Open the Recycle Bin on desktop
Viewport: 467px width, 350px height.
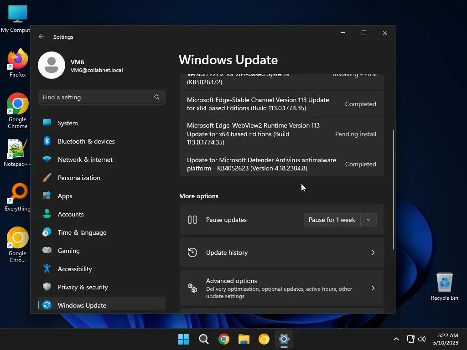coord(444,287)
